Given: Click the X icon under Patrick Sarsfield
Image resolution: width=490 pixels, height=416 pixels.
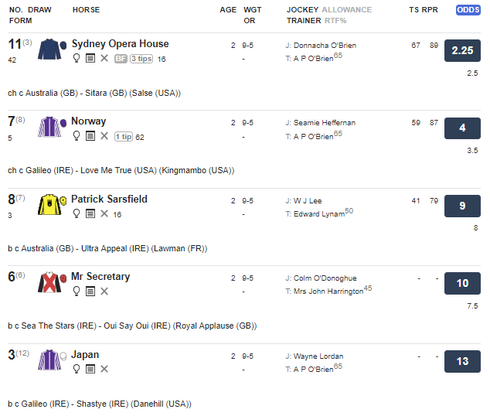Looking at the screenshot, I should (x=104, y=213).
